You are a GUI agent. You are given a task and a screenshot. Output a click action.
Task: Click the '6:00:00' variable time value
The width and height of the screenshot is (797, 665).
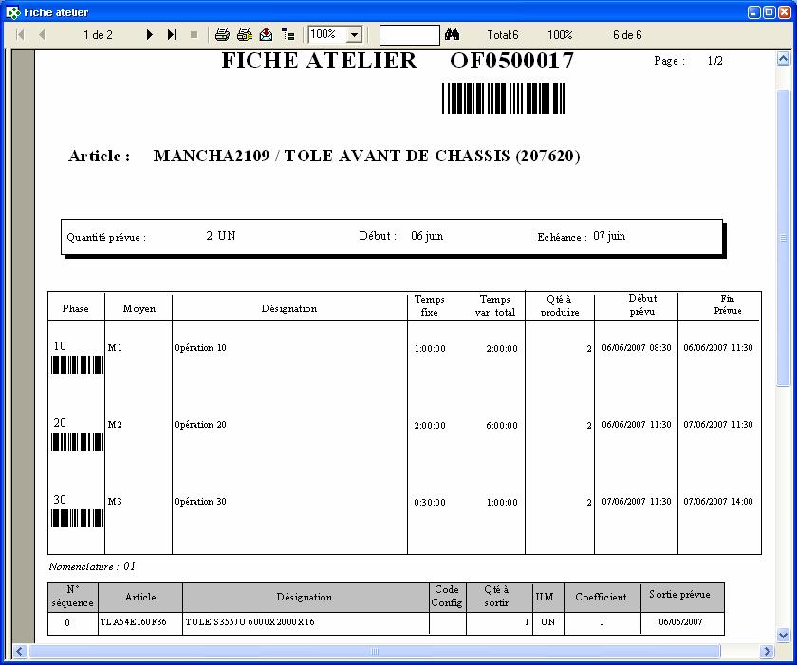[x=502, y=426]
